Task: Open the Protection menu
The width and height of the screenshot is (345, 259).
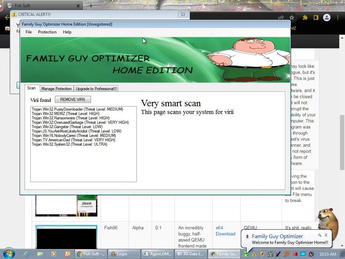Action: tap(47, 32)
